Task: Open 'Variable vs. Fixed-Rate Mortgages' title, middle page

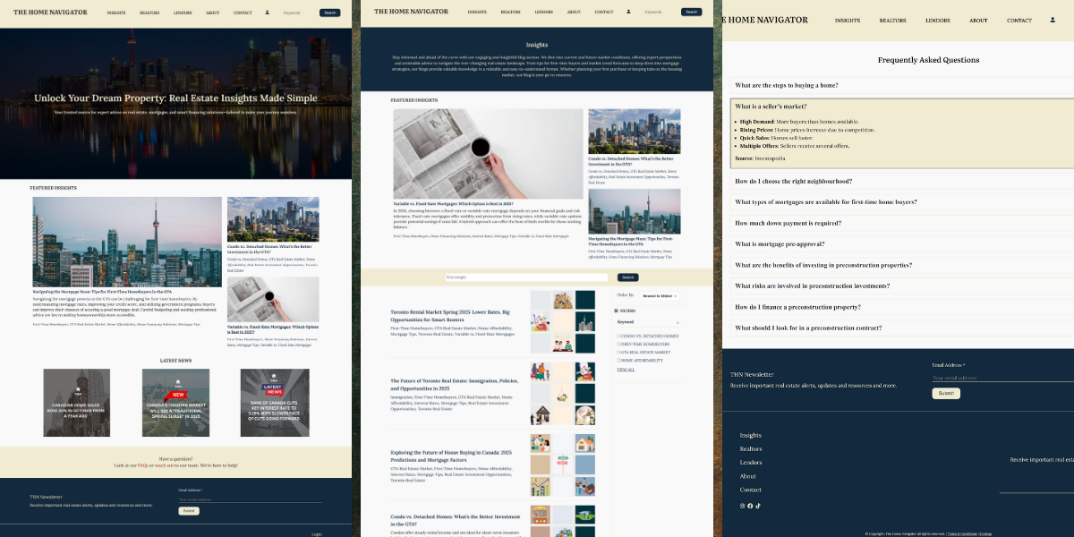Action: click(x=454, y=203)
